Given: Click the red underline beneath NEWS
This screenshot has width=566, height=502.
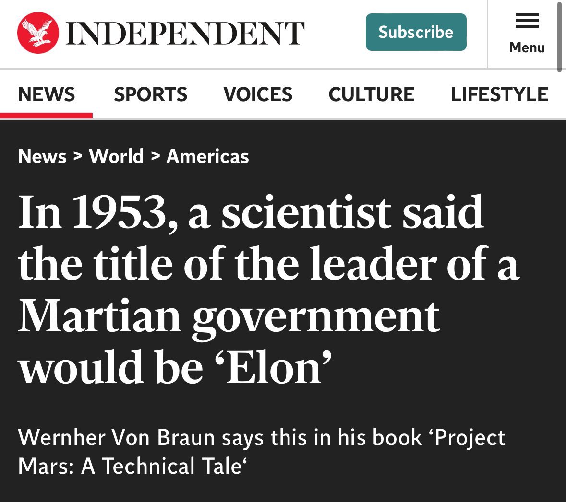Looking at the screenshot, I should click(46, 116).
